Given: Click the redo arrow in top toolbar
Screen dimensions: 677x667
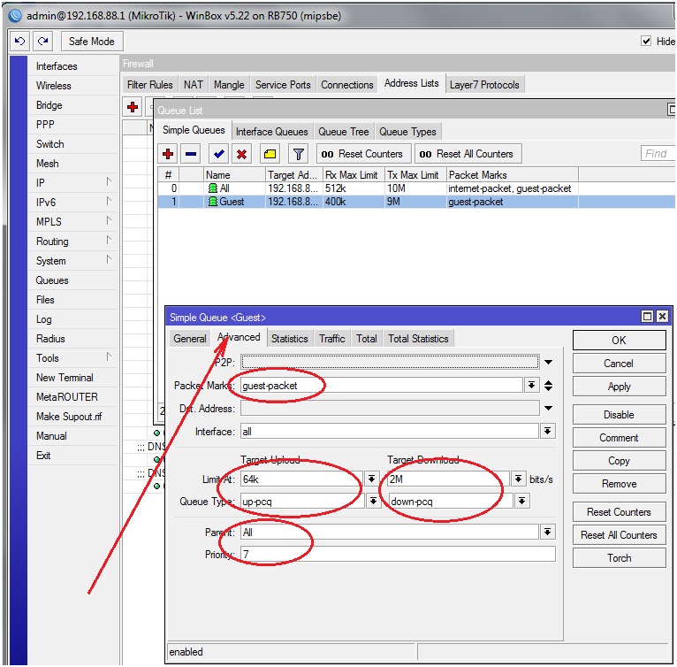Looking at the screenshot, I should tap(42, 42).
